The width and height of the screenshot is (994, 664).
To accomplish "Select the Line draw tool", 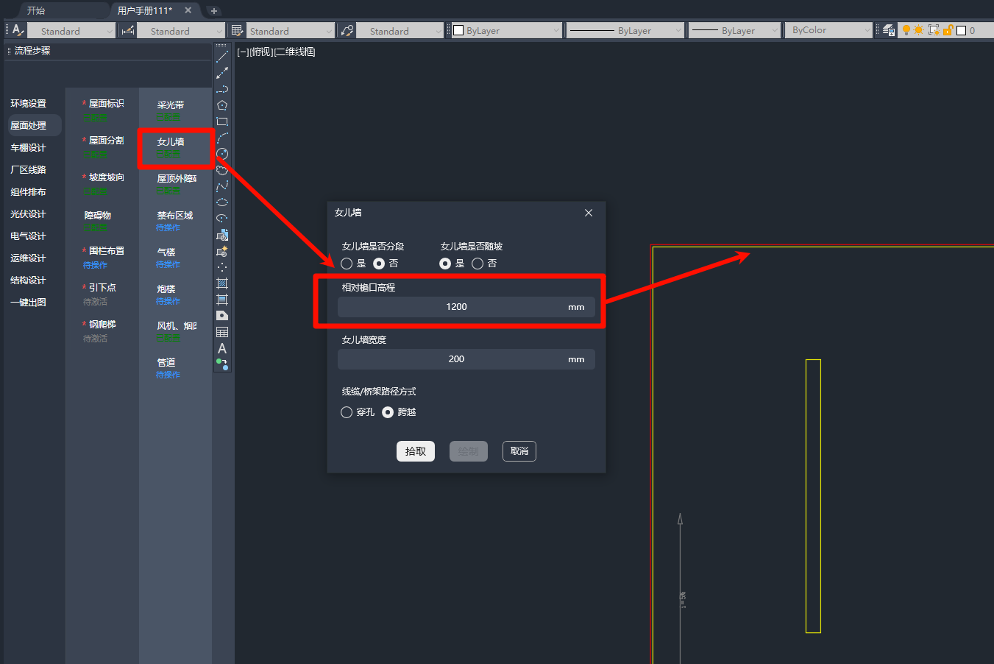I will [222, 57].
